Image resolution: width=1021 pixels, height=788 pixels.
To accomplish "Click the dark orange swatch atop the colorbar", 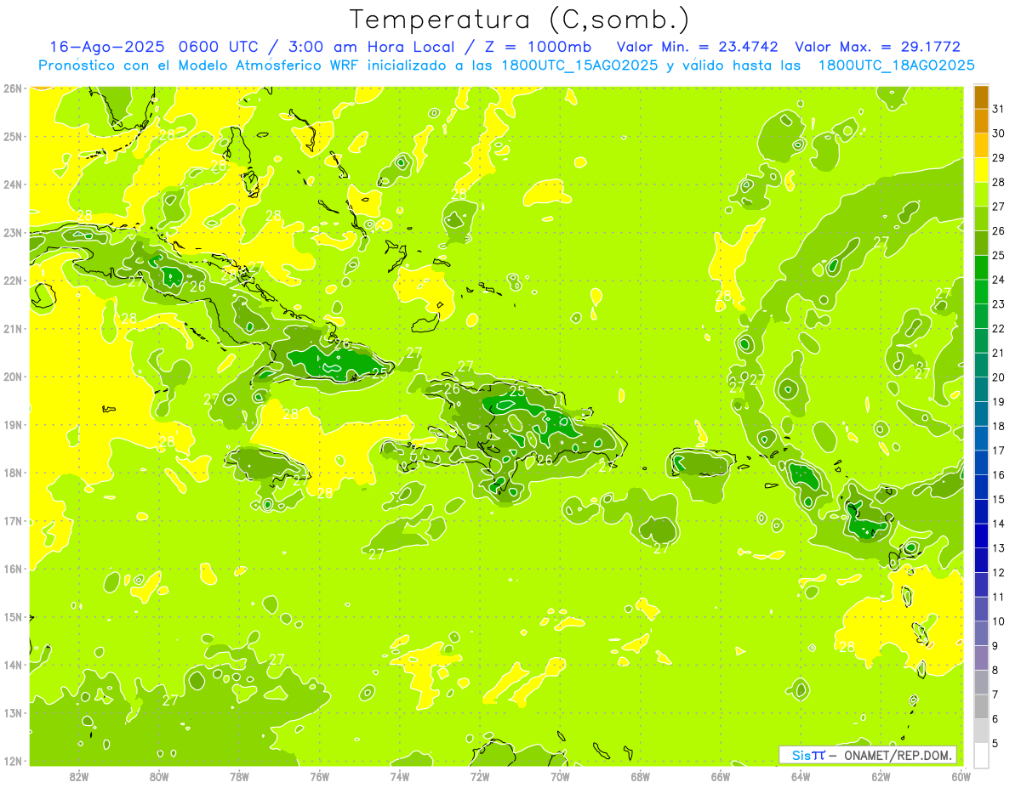I will click(x=981, y=97).
